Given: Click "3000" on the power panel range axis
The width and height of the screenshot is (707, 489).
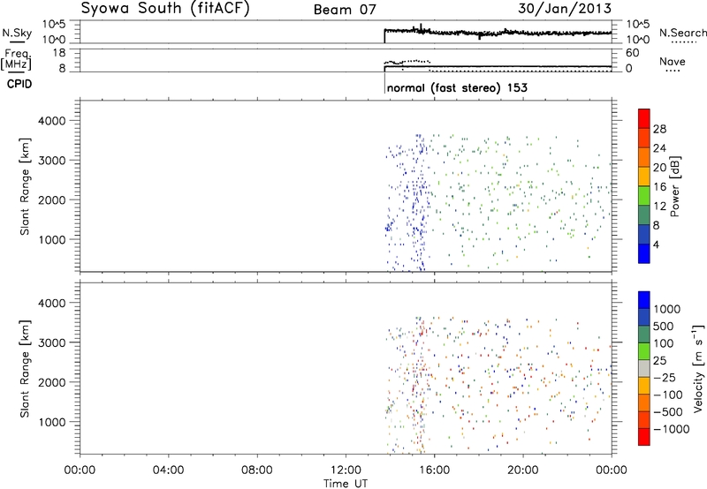Looking at the screenshot, I should 52,161.
